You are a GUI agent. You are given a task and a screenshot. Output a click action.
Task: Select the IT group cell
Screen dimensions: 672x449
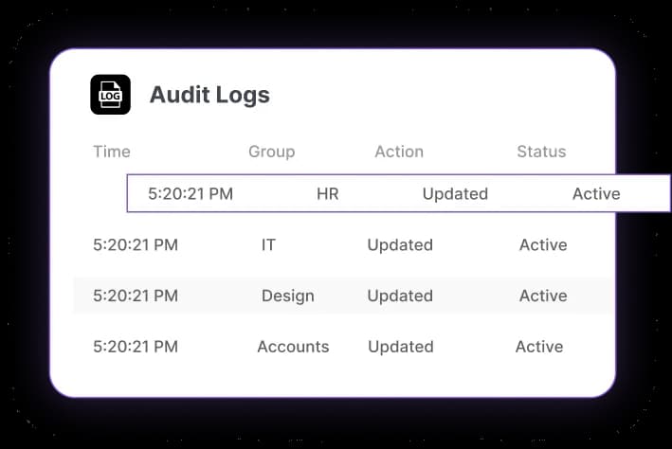pos(268,245)
